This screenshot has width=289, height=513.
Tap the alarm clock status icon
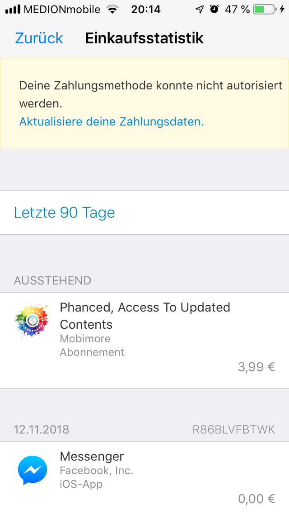click(x=214, y=9)
